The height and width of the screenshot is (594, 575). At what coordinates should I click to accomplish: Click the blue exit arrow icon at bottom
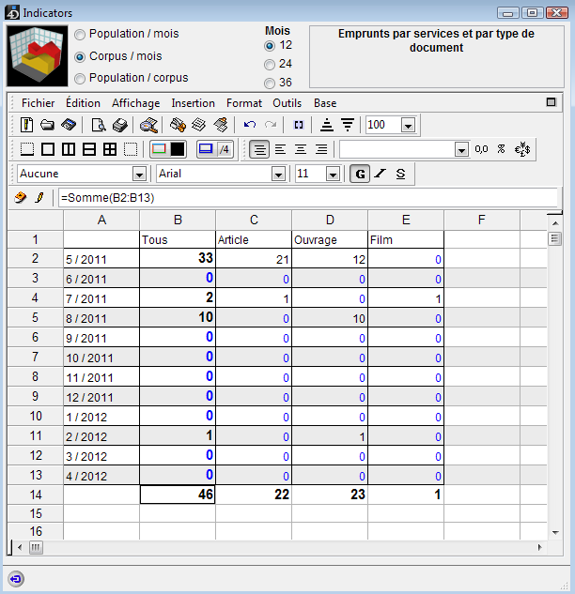(x=16, y=579)
